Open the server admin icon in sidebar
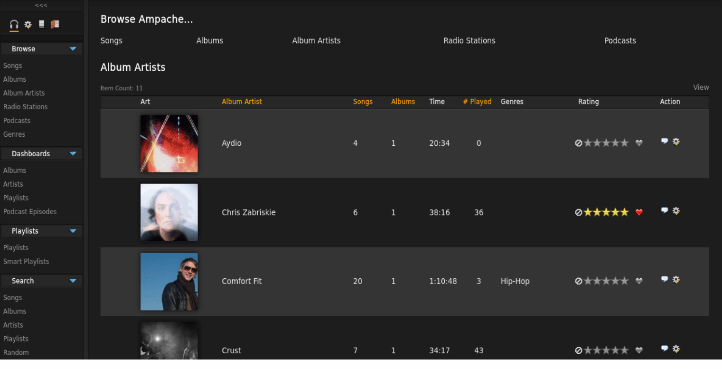This screenshot has height=369, width=722. click(42, 24)
